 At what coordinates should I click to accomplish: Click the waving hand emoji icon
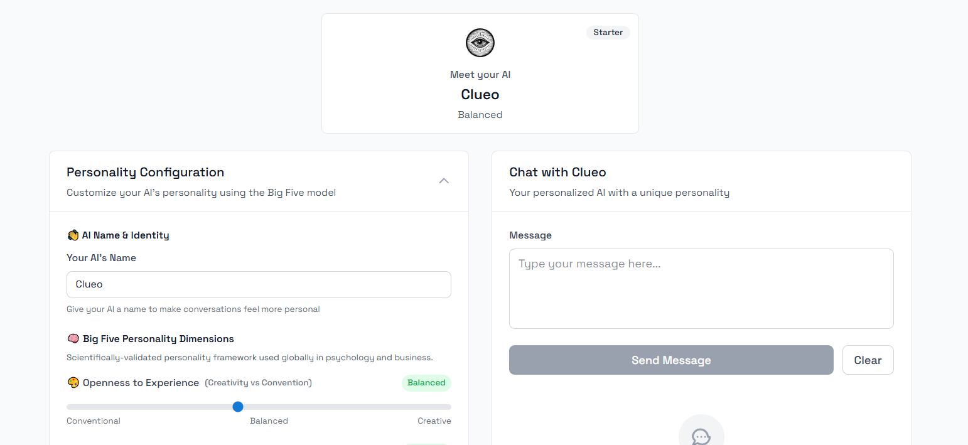pyautogui.click(x=73, y=235)
